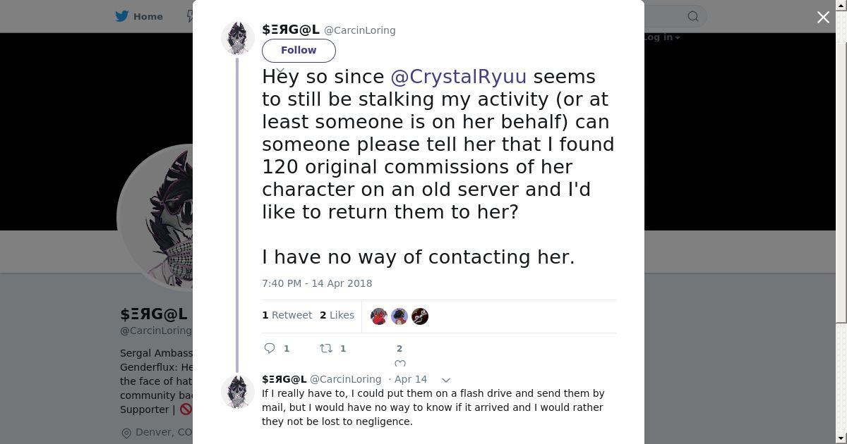This screenshot has height=444, width=847.
Task: Click the like heart icon
Action: [x=400, y=363]
